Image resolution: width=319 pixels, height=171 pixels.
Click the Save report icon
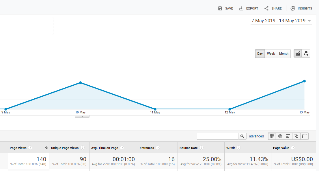(x=220, y=8)
